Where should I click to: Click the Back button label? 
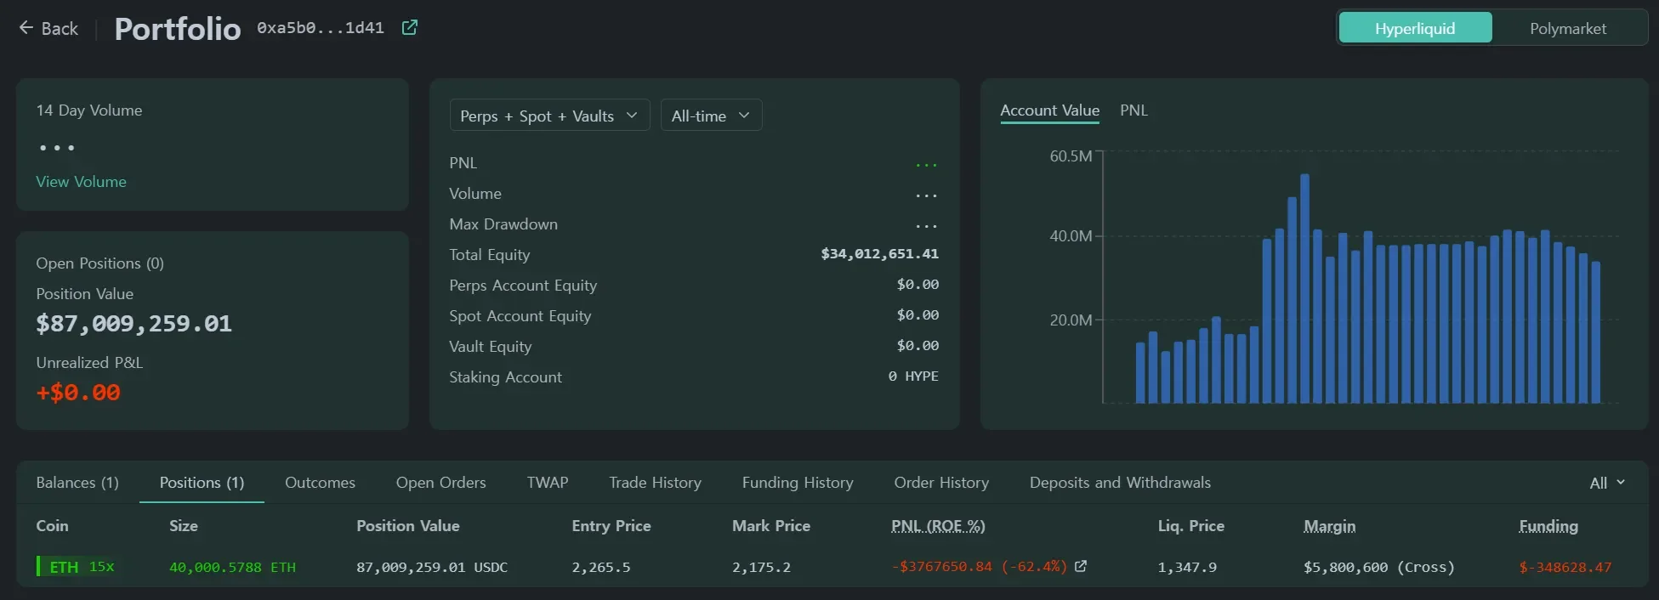point(60,29)
